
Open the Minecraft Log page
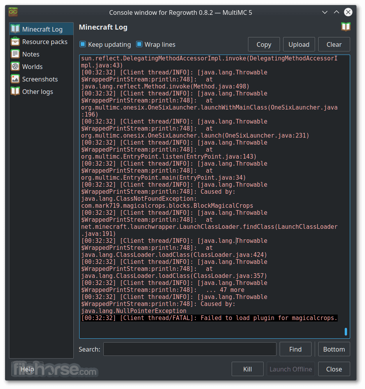[x=41, y=29]
